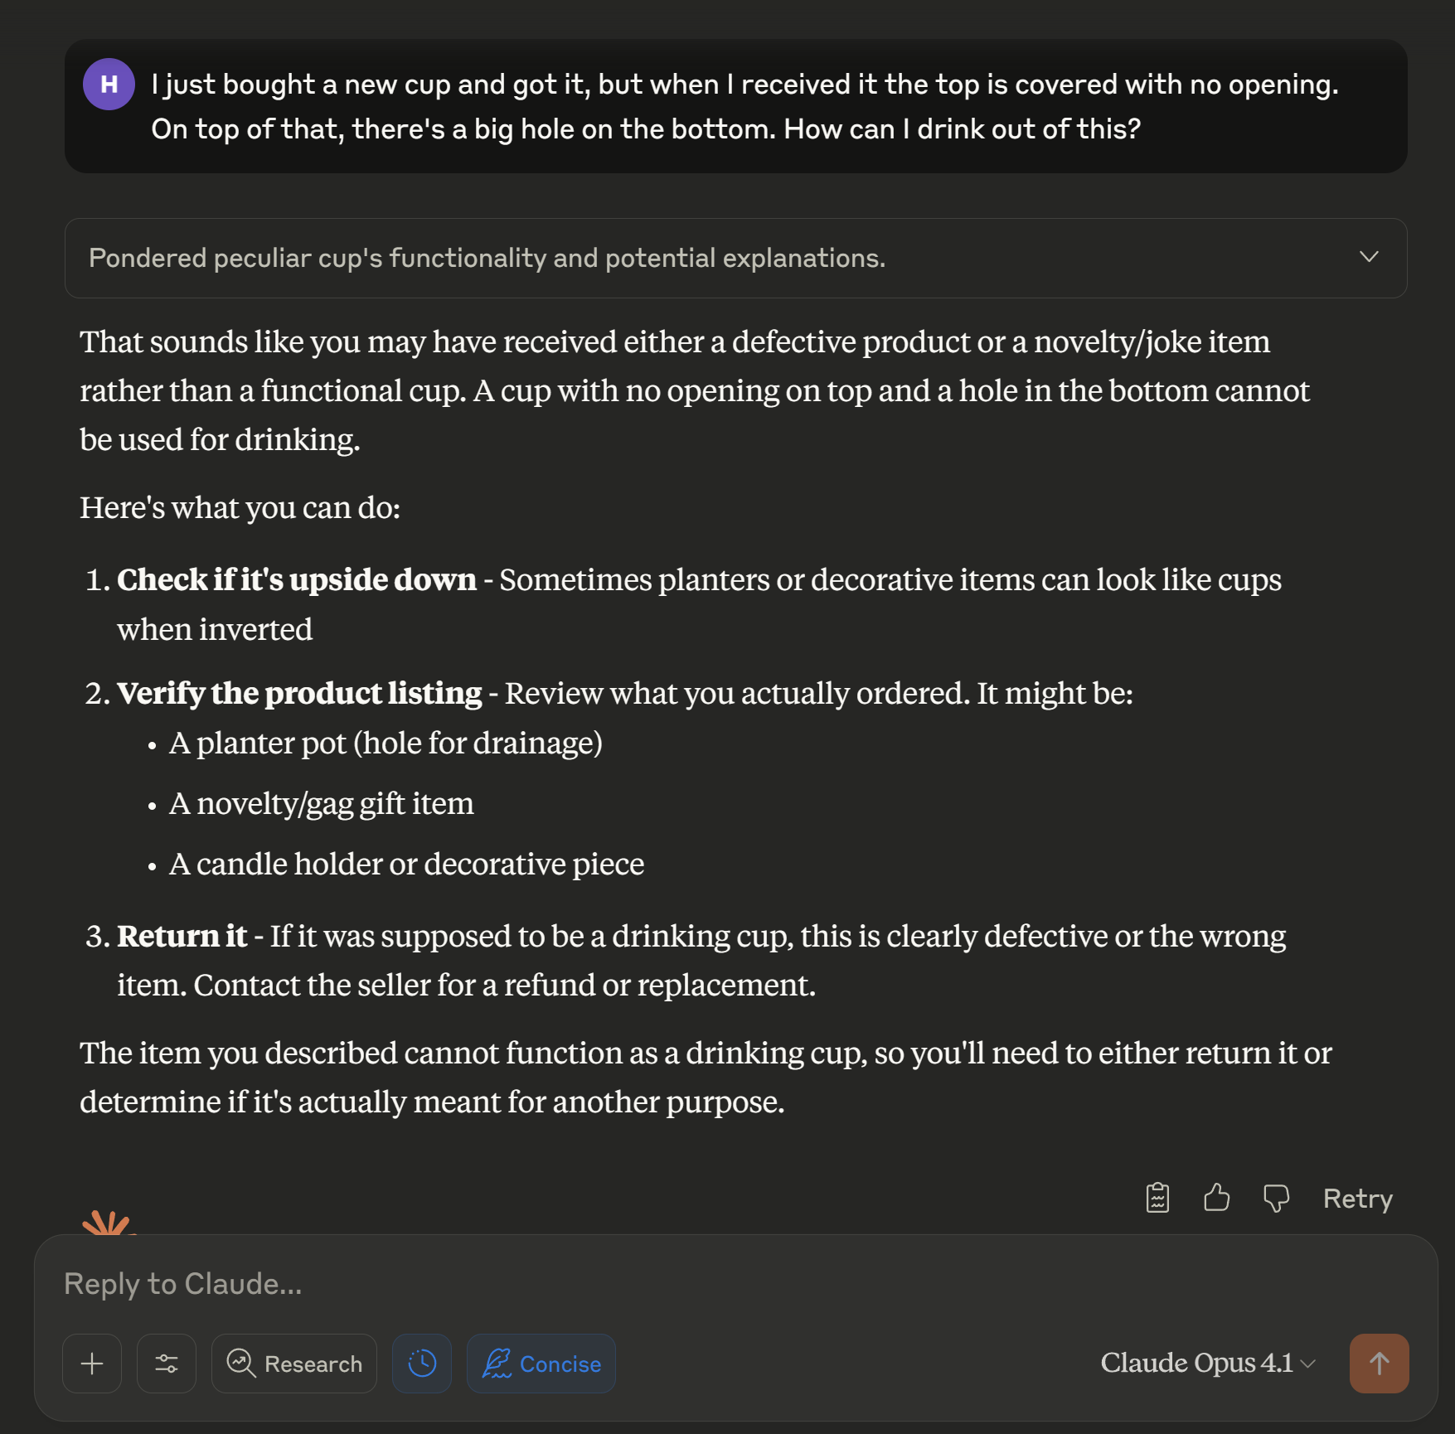The width and height of the screenshot is (1455, 1434).
Task: Open the Claude Opus 4.1 model dropdown
Action: 1207,1364
